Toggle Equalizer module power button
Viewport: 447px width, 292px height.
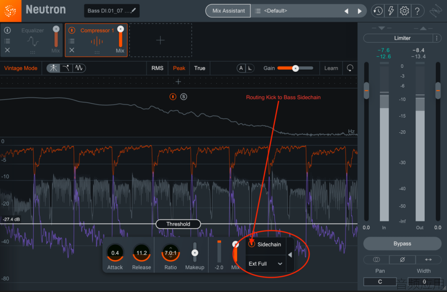coord(7,30)
